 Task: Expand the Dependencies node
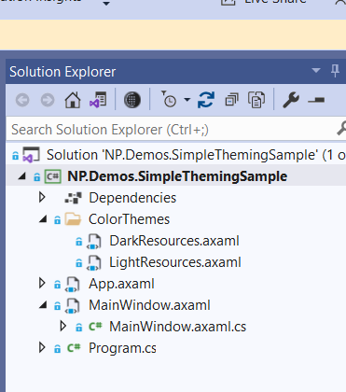coord(42,197)
